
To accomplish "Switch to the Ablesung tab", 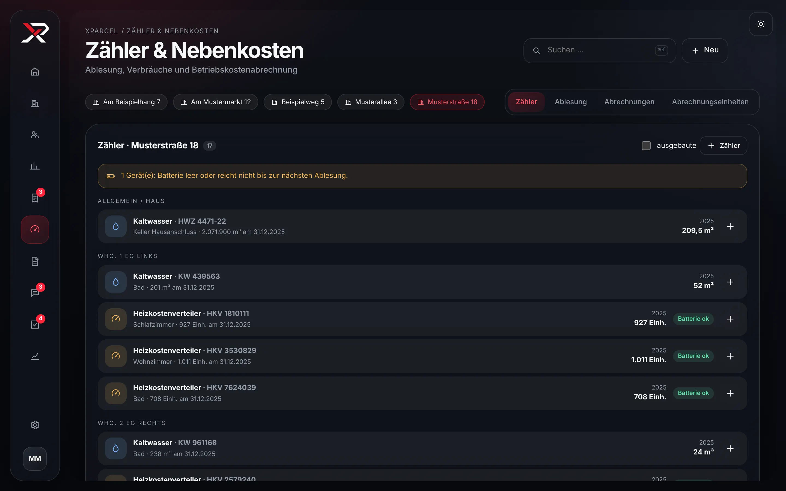I will click(571, 102).
